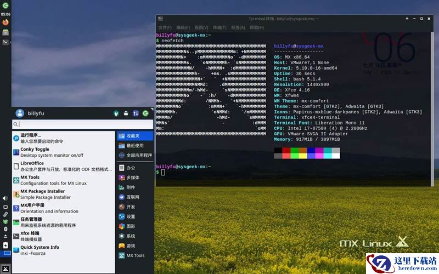Select 最近使用 recently used category

(135, 146)
